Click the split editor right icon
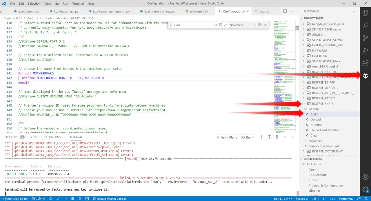Image resolution: width=371 pixels, height=201 pixels. 285,11
